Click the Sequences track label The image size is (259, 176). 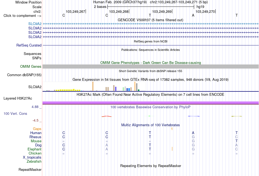click(x=32, y=54)
